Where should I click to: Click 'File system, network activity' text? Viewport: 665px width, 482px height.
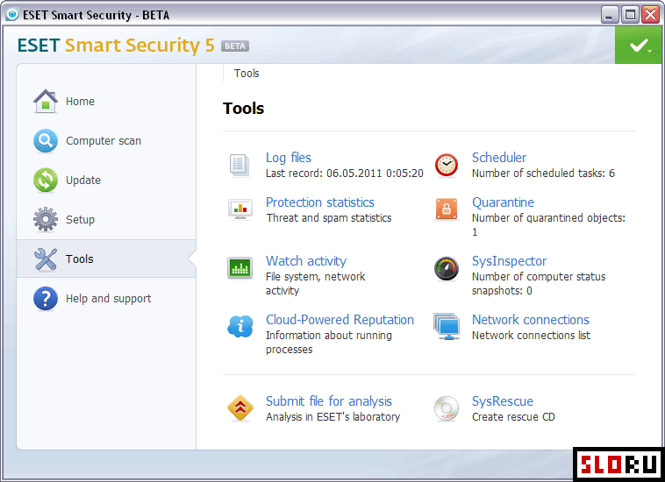point(316,284)
